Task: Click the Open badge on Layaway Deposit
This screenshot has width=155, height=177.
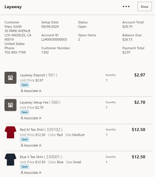Action: (x=24, y=85)
